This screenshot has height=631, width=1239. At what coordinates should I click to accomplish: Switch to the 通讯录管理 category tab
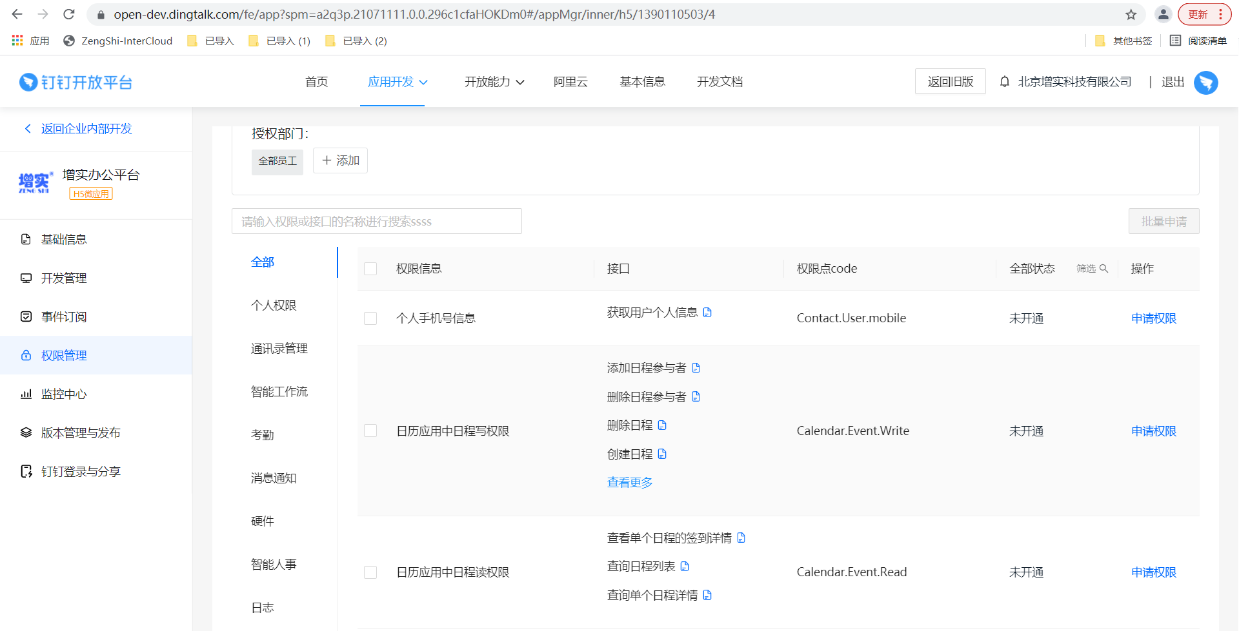(279, 349)
